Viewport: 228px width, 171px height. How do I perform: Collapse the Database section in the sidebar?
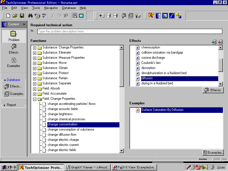coord(5,80)
